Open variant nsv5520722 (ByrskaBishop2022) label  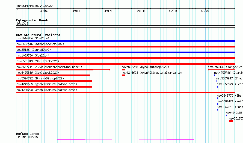click(x=40, y=78)
